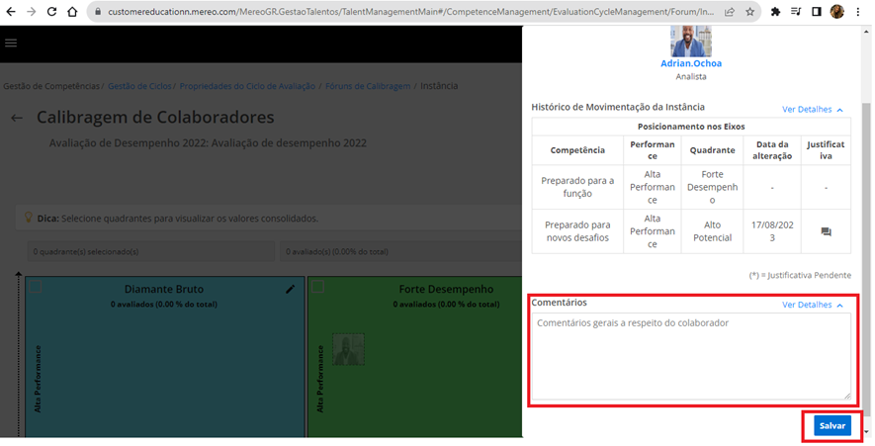Image resolution: width=875 pixels, height=446 pixels.
Task: Collapse Ver Detalhes in Comentários section
Action: coord(812,305)
